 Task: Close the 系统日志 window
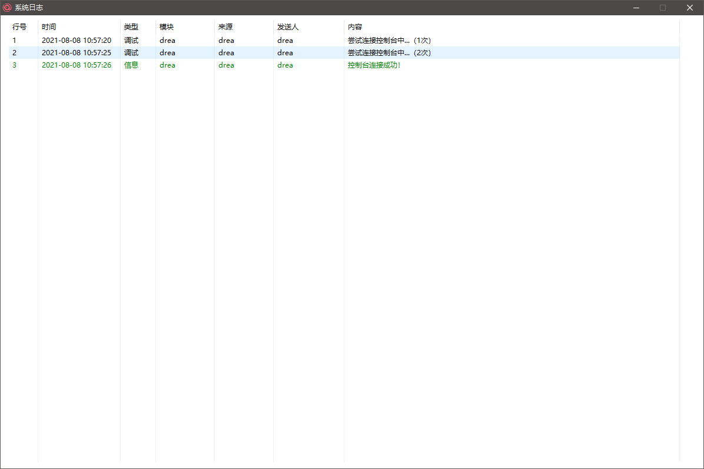point(689,8)
